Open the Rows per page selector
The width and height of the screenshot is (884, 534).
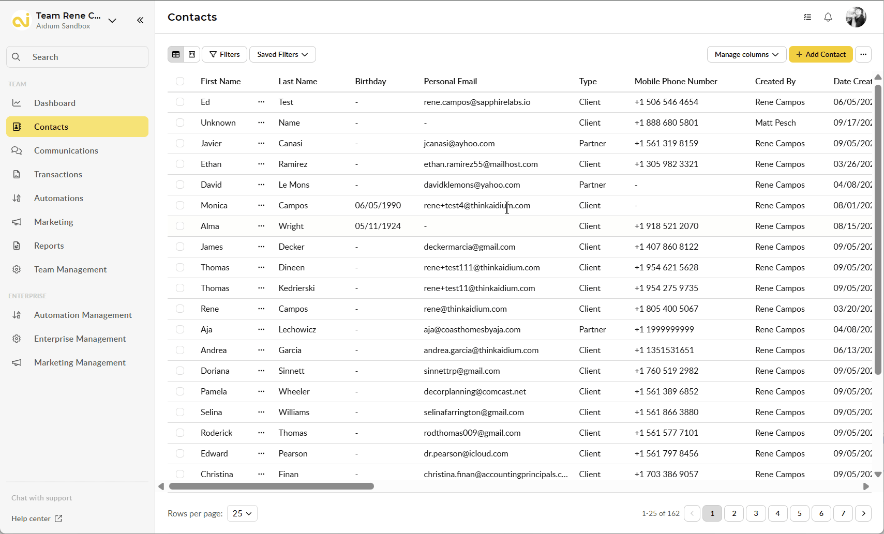tap(242, 513)
